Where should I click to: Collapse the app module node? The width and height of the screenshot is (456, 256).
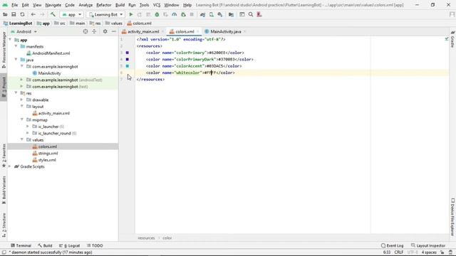(11, 40)
